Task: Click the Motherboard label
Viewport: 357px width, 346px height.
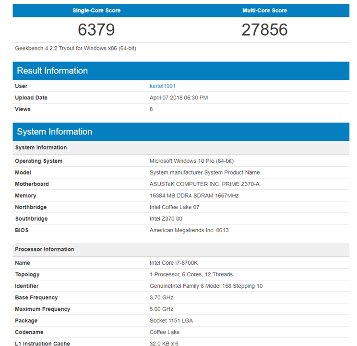Action: (x=32, y=184)
